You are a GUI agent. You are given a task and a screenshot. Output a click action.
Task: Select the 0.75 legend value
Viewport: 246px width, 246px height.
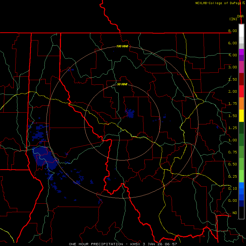233,152
